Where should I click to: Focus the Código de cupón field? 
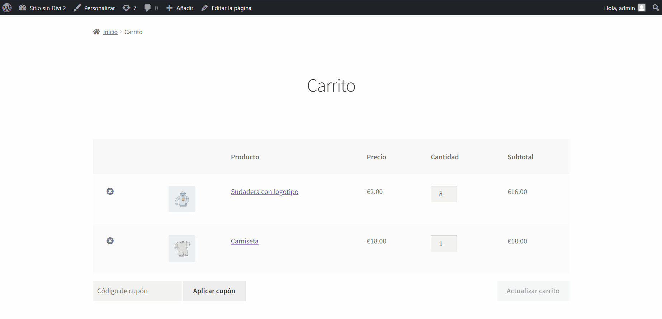tap(137, 291)
